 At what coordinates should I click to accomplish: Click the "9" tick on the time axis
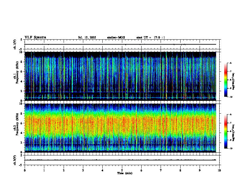pyautogui.click(x=200, y=170)
